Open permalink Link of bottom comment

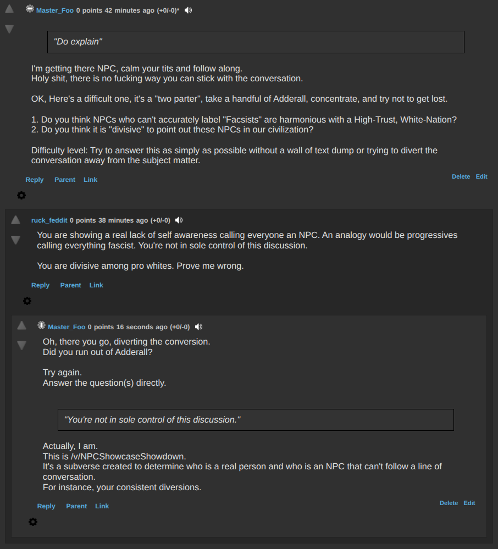tap(102, 506)
